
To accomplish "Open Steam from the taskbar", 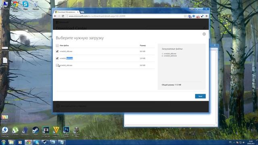I will coord(45,142).
